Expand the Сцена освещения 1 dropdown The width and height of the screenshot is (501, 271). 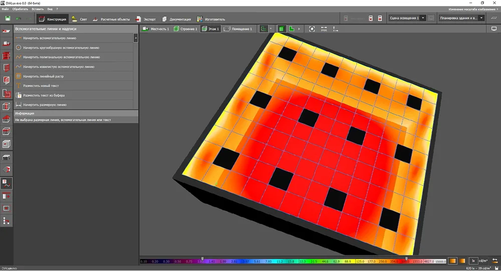(x=423, y=18)
